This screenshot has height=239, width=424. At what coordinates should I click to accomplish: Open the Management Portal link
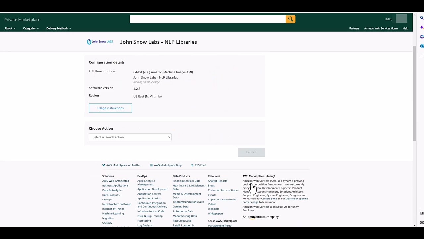pyautogui.click(x=220, y=226)
